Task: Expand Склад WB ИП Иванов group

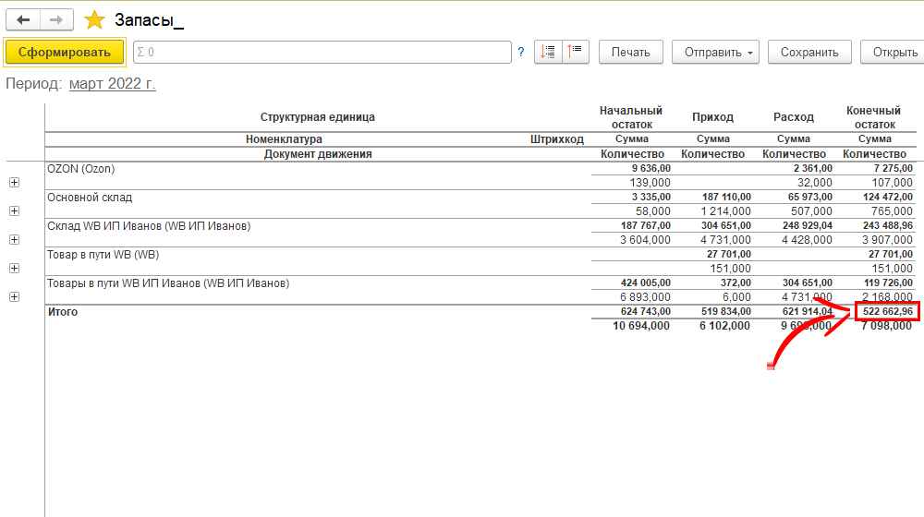Action: tap(14, 240)
